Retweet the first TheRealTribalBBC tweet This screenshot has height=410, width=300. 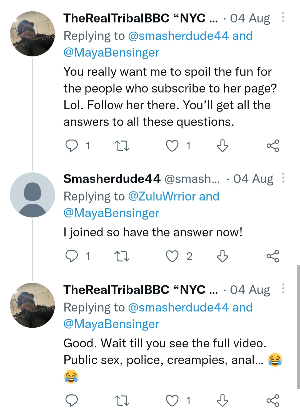coord(122,145)
